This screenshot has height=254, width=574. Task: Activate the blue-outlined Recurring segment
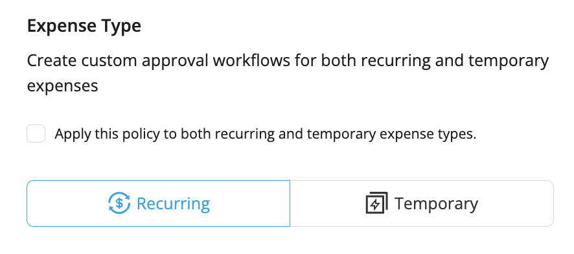pos(158,203)
